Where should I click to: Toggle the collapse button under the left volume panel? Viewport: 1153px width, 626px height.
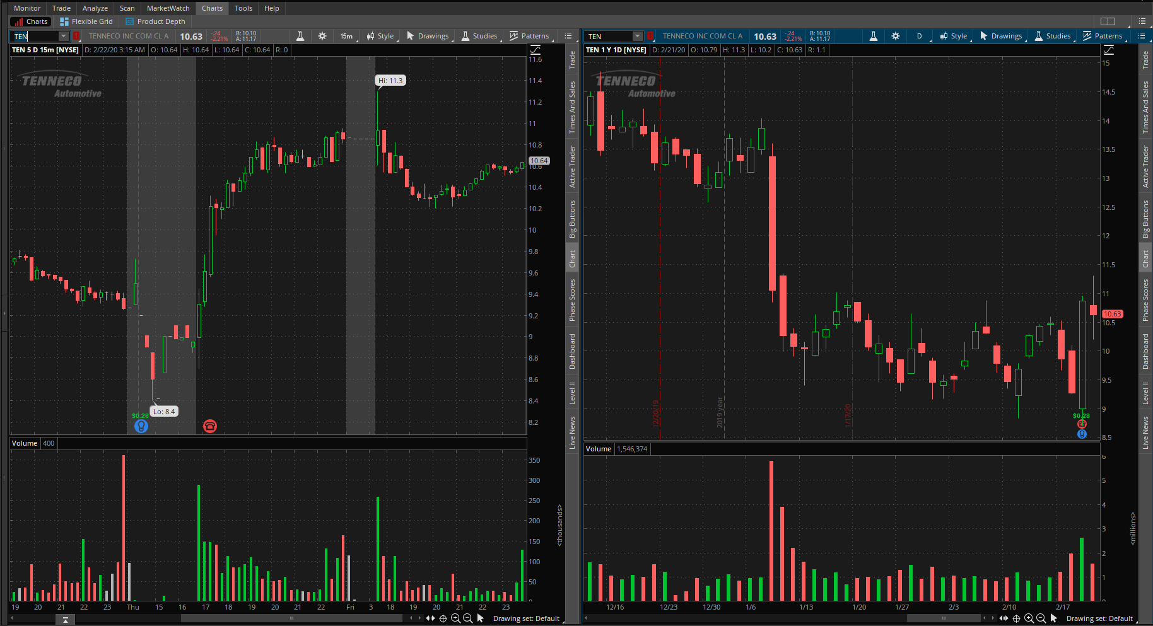pos(65,620)
